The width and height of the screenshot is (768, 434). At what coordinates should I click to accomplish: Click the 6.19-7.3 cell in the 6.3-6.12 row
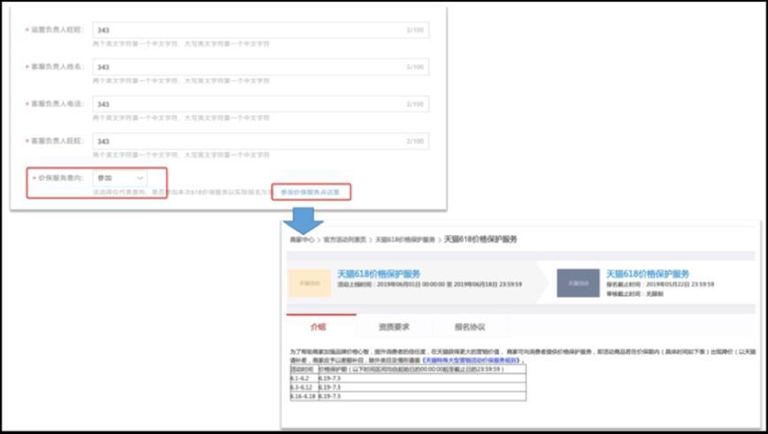click(422, 387)
